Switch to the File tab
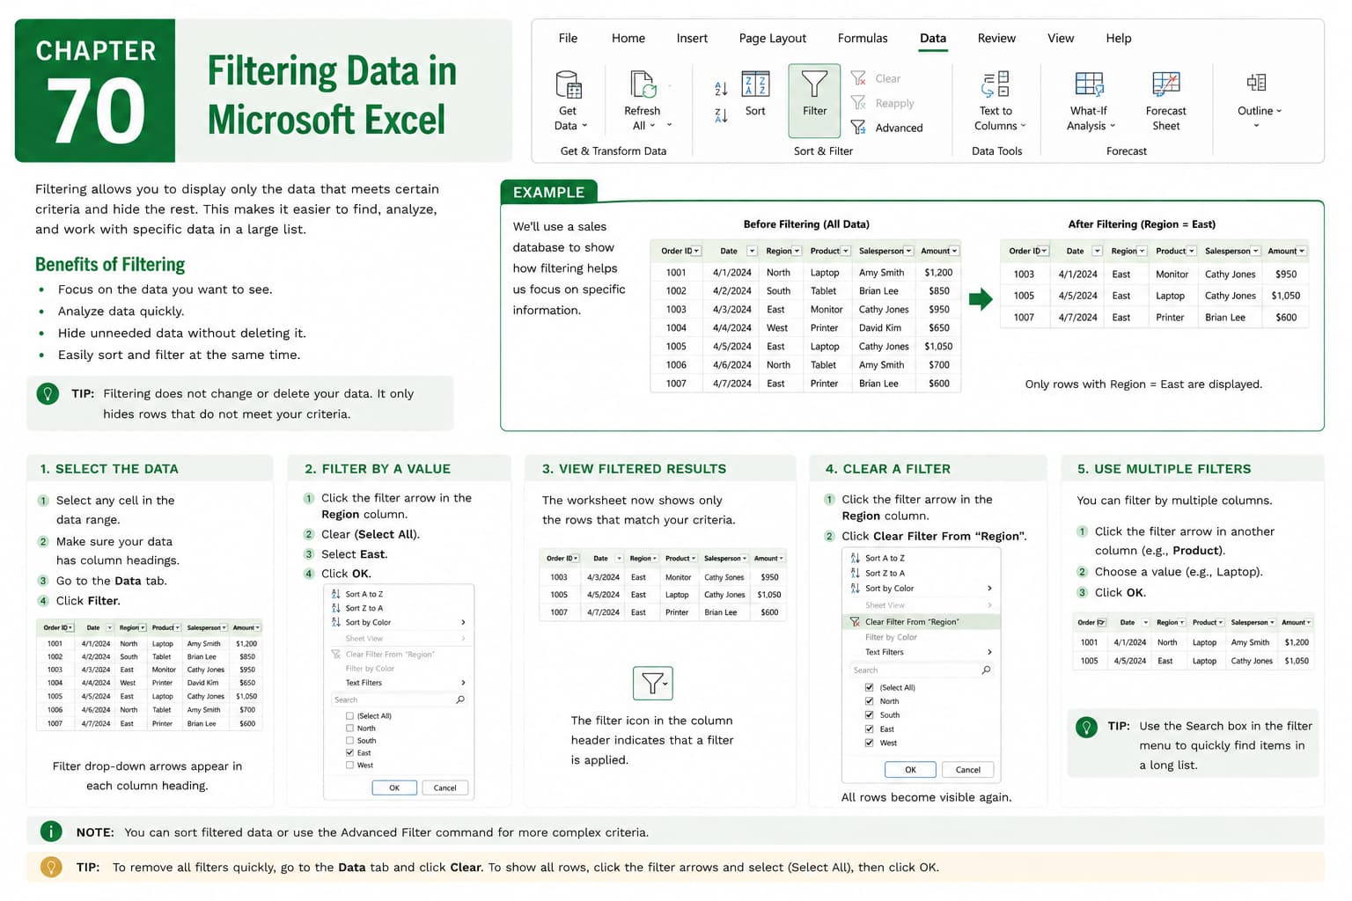The image size is (1352, 901). [569, 38]
